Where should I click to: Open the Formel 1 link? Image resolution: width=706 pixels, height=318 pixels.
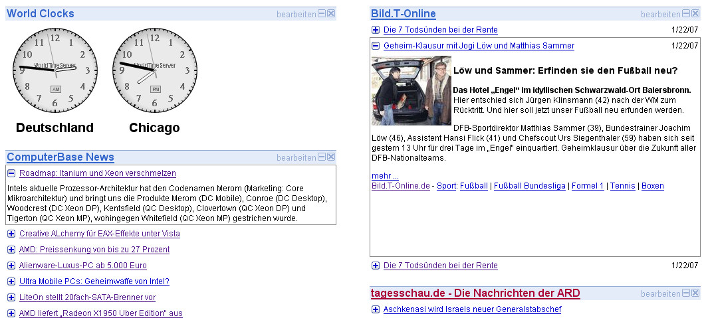(x=588, y=186)
